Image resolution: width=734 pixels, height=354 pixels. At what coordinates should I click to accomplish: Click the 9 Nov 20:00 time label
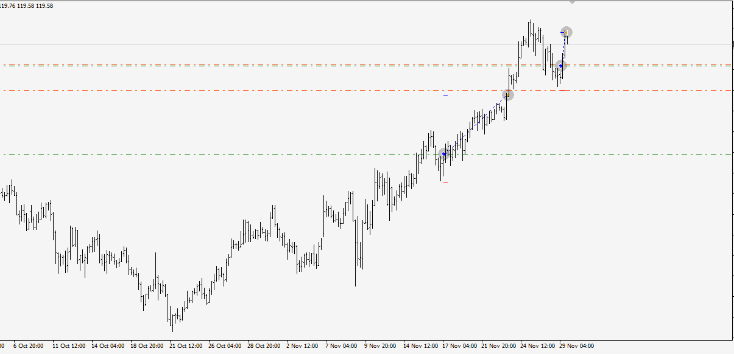coord(381,346)
